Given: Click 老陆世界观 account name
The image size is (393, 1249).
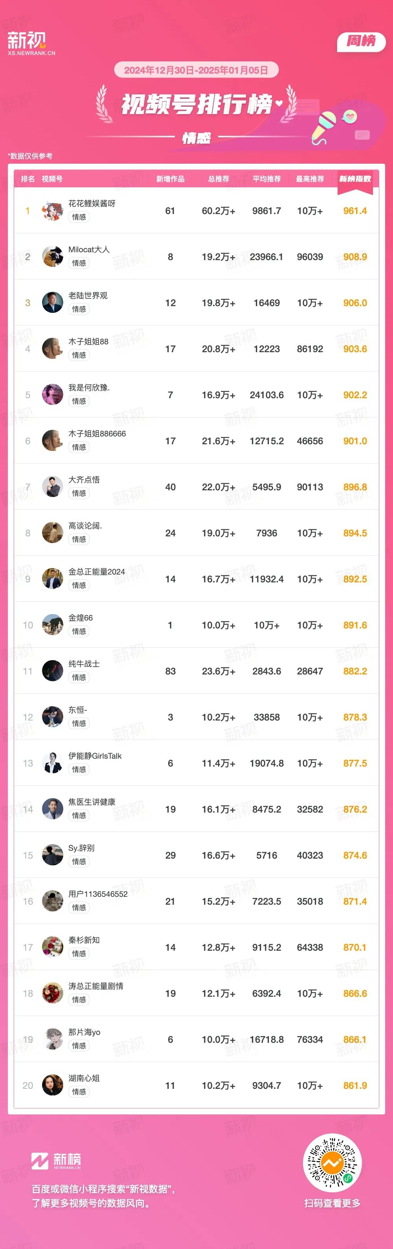Looking at the screenshot, I should [88, 295].
